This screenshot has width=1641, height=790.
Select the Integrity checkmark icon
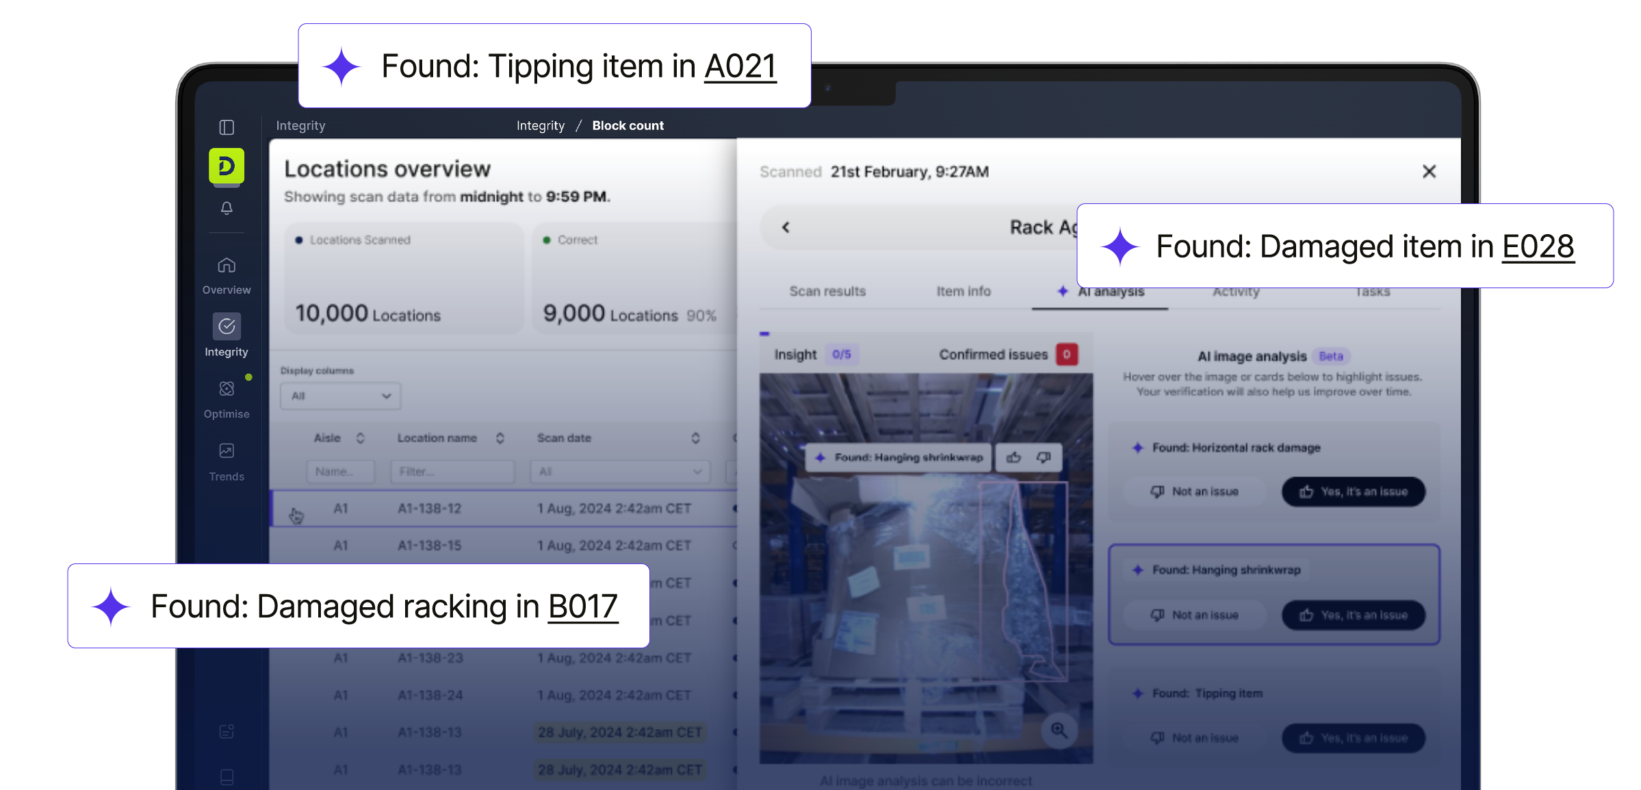(227, 327)
